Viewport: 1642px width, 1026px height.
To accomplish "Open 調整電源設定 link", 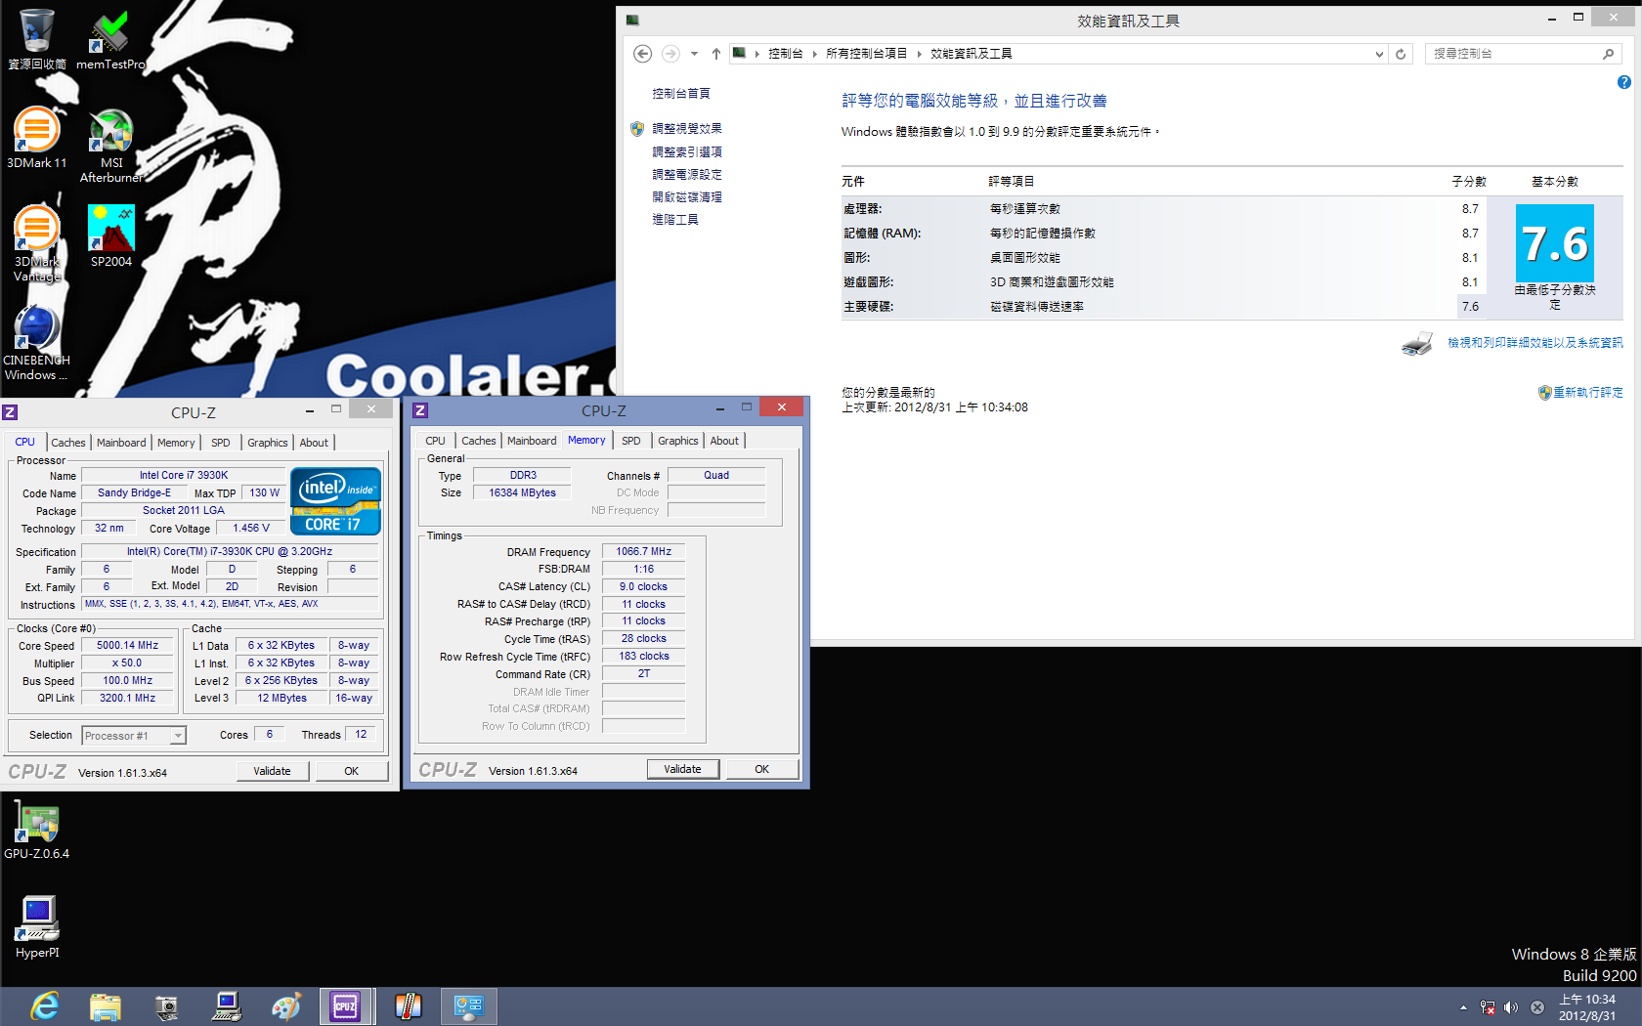I will (x=687, y=175).
